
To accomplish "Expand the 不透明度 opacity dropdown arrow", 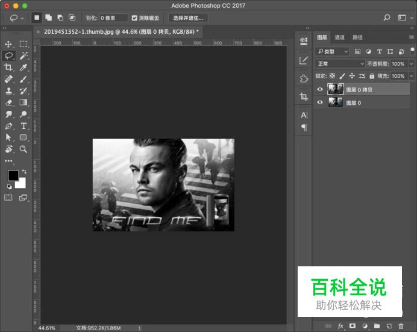I will pyautogui.click(x=411, y=64).
